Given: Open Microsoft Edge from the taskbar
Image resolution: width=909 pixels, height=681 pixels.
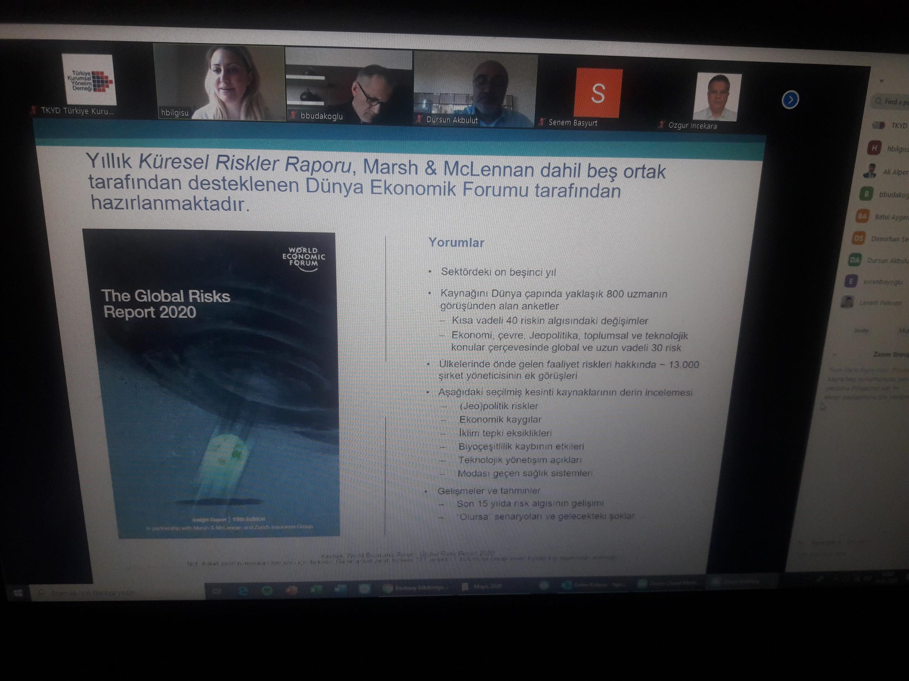Looking at the screenshot, I should point(243,591).
